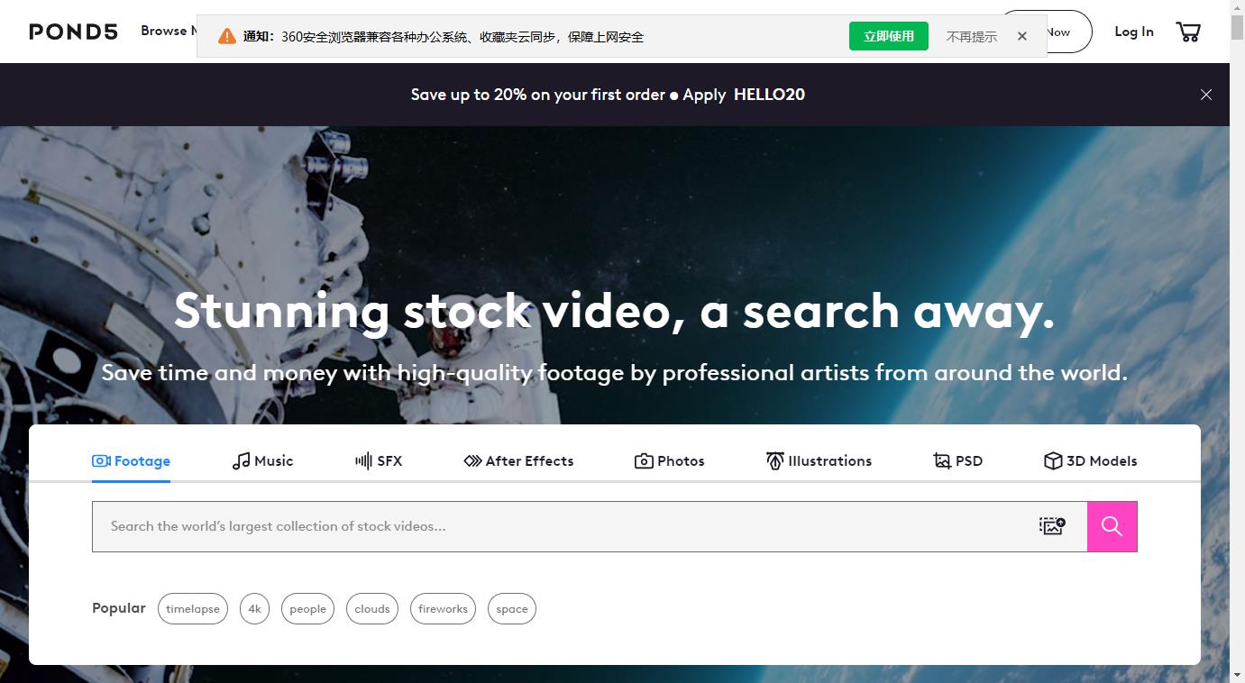Image resolution: width=1245 pixels, height=683 pixels.
Task: Open the shopping cart icon
Action: [1188, 32]
